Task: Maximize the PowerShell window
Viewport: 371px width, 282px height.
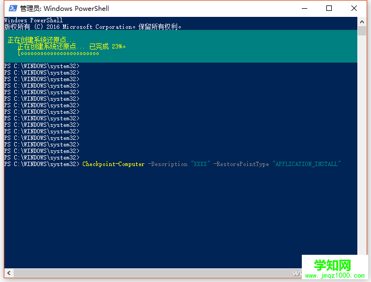Action: click(329, 9)
